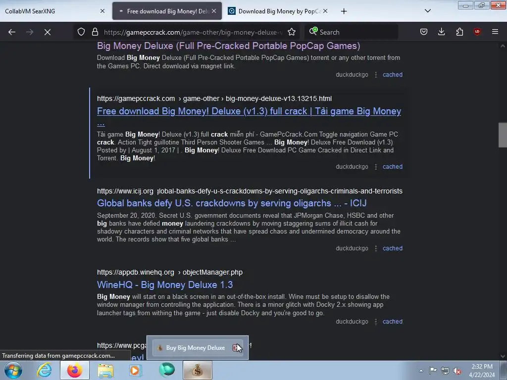
Task: Open cached link for WineHQ result
Action: pyautogui.click(x=393, y=322)
